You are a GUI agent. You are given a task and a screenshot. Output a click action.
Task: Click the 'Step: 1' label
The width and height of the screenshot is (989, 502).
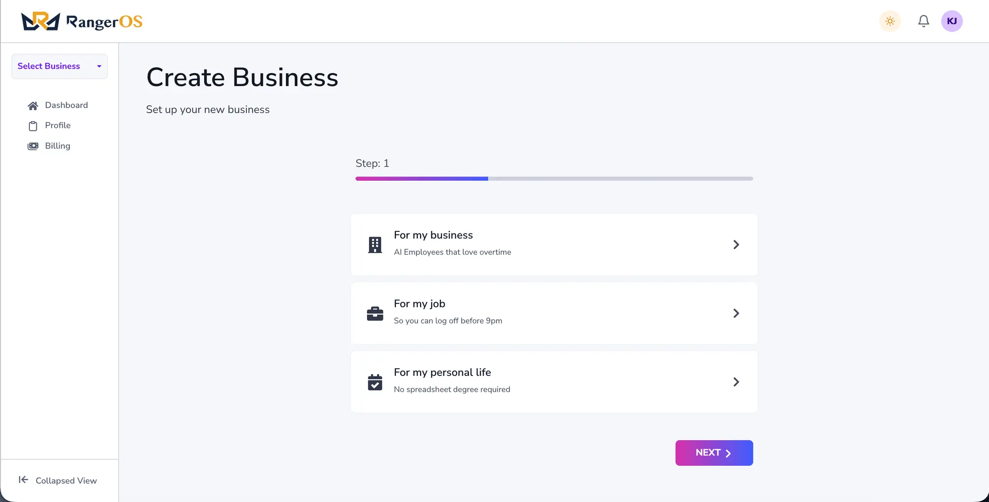tap(372, 163)
